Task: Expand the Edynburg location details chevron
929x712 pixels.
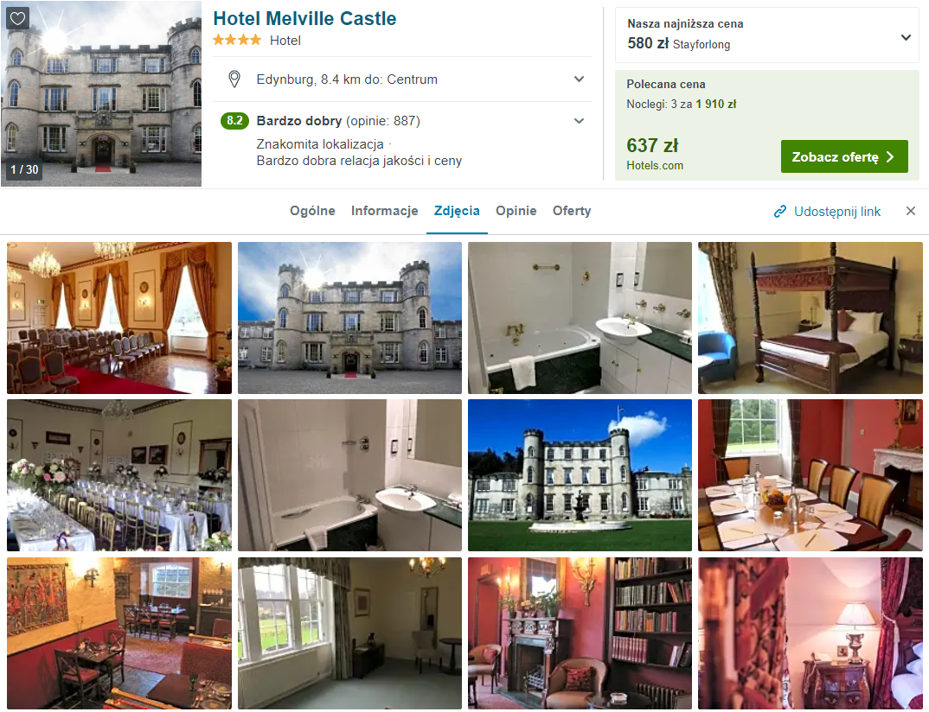Action: [579, 79]
